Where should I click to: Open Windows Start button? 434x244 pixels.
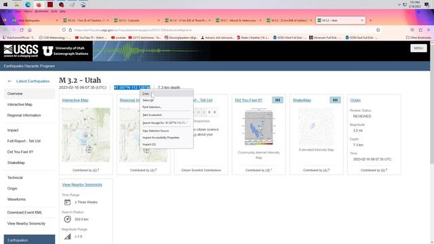point(5,5)
